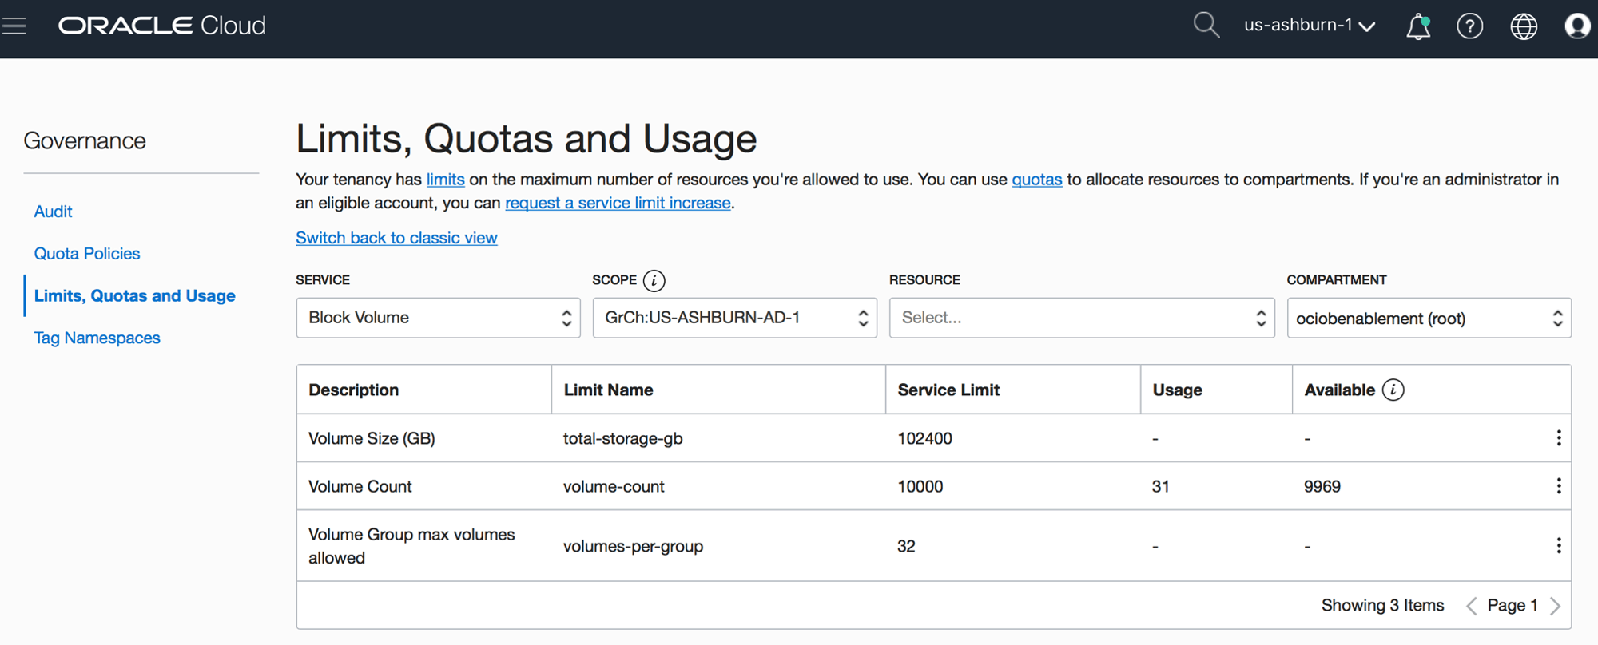Open actions menu for volumes-per-group row
Viewport: 1598px width, 645px height.
1559,545
